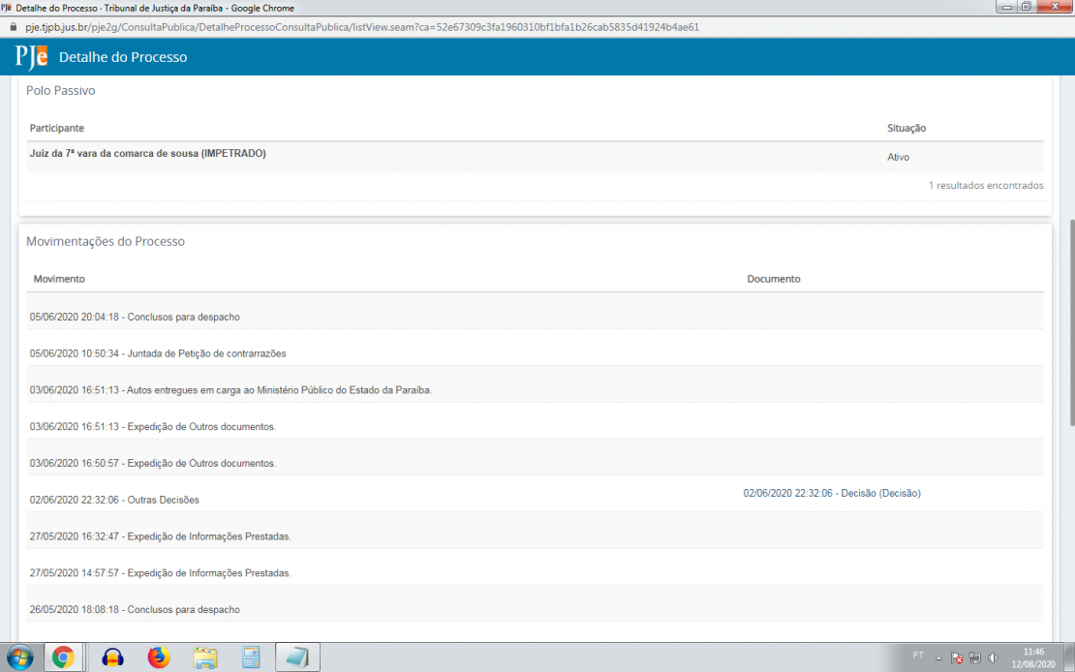Viewport: 1075px width, 672px height.
Task: Open Windows Explorer folder in taskbar
Action: pyautogui.click(x=205, y=657)
